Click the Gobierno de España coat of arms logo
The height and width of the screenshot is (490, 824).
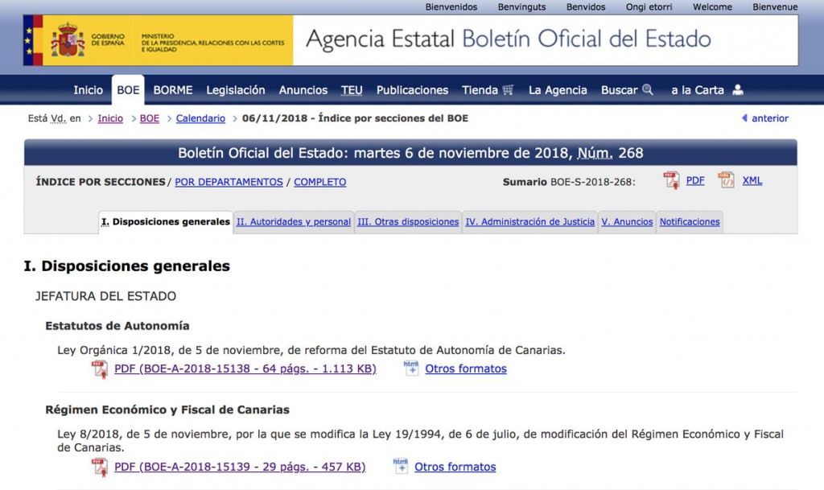[68, 40]
